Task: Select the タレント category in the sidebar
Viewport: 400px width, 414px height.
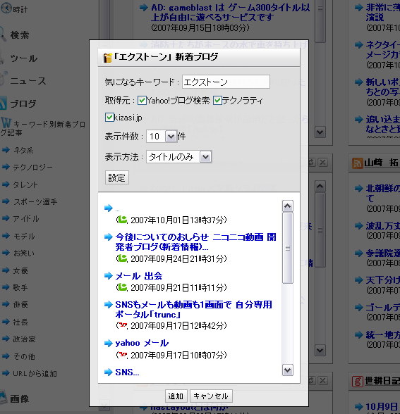Action: 25,184
